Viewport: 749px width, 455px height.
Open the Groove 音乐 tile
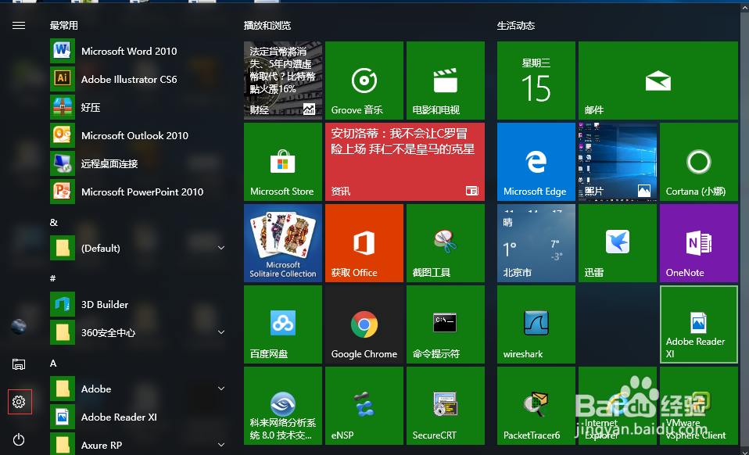pyautogui.click(x=364, y=81)
